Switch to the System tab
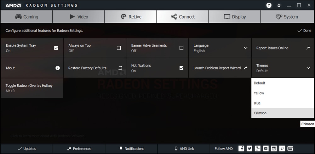Viewport: 315px width, 154px height. click(288, 17)
